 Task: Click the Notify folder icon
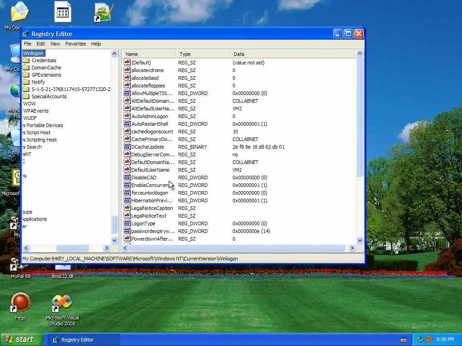pyautogui.click(x=26, y=82)
